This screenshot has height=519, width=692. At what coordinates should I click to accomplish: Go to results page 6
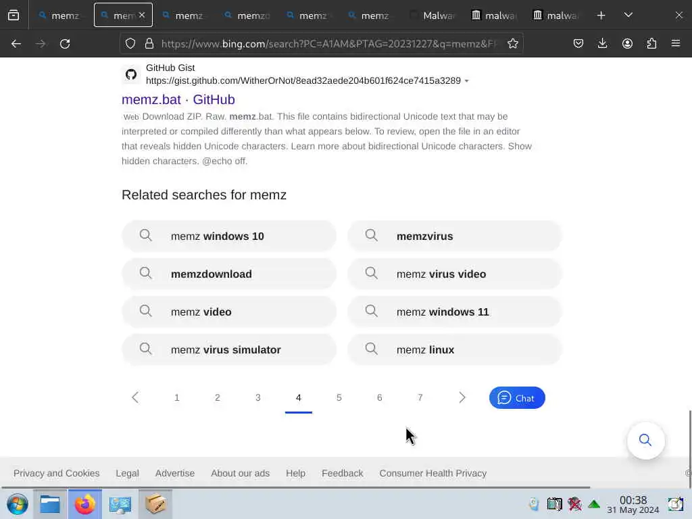point(380,397)
